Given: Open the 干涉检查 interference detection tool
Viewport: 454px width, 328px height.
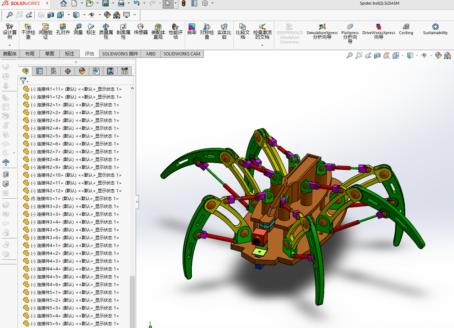Looking at the screenshot, I should 28,31.
